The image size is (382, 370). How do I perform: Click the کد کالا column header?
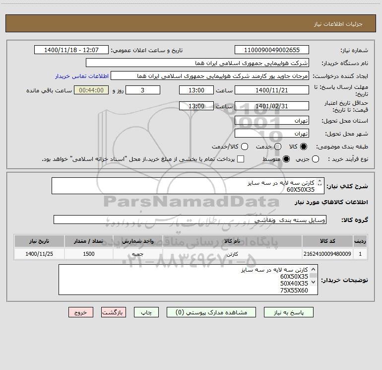click(327, 241)
